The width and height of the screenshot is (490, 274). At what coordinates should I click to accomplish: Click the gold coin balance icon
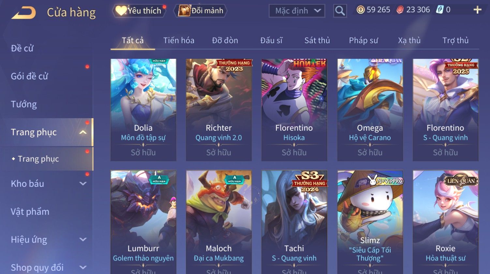coord(360,10)
